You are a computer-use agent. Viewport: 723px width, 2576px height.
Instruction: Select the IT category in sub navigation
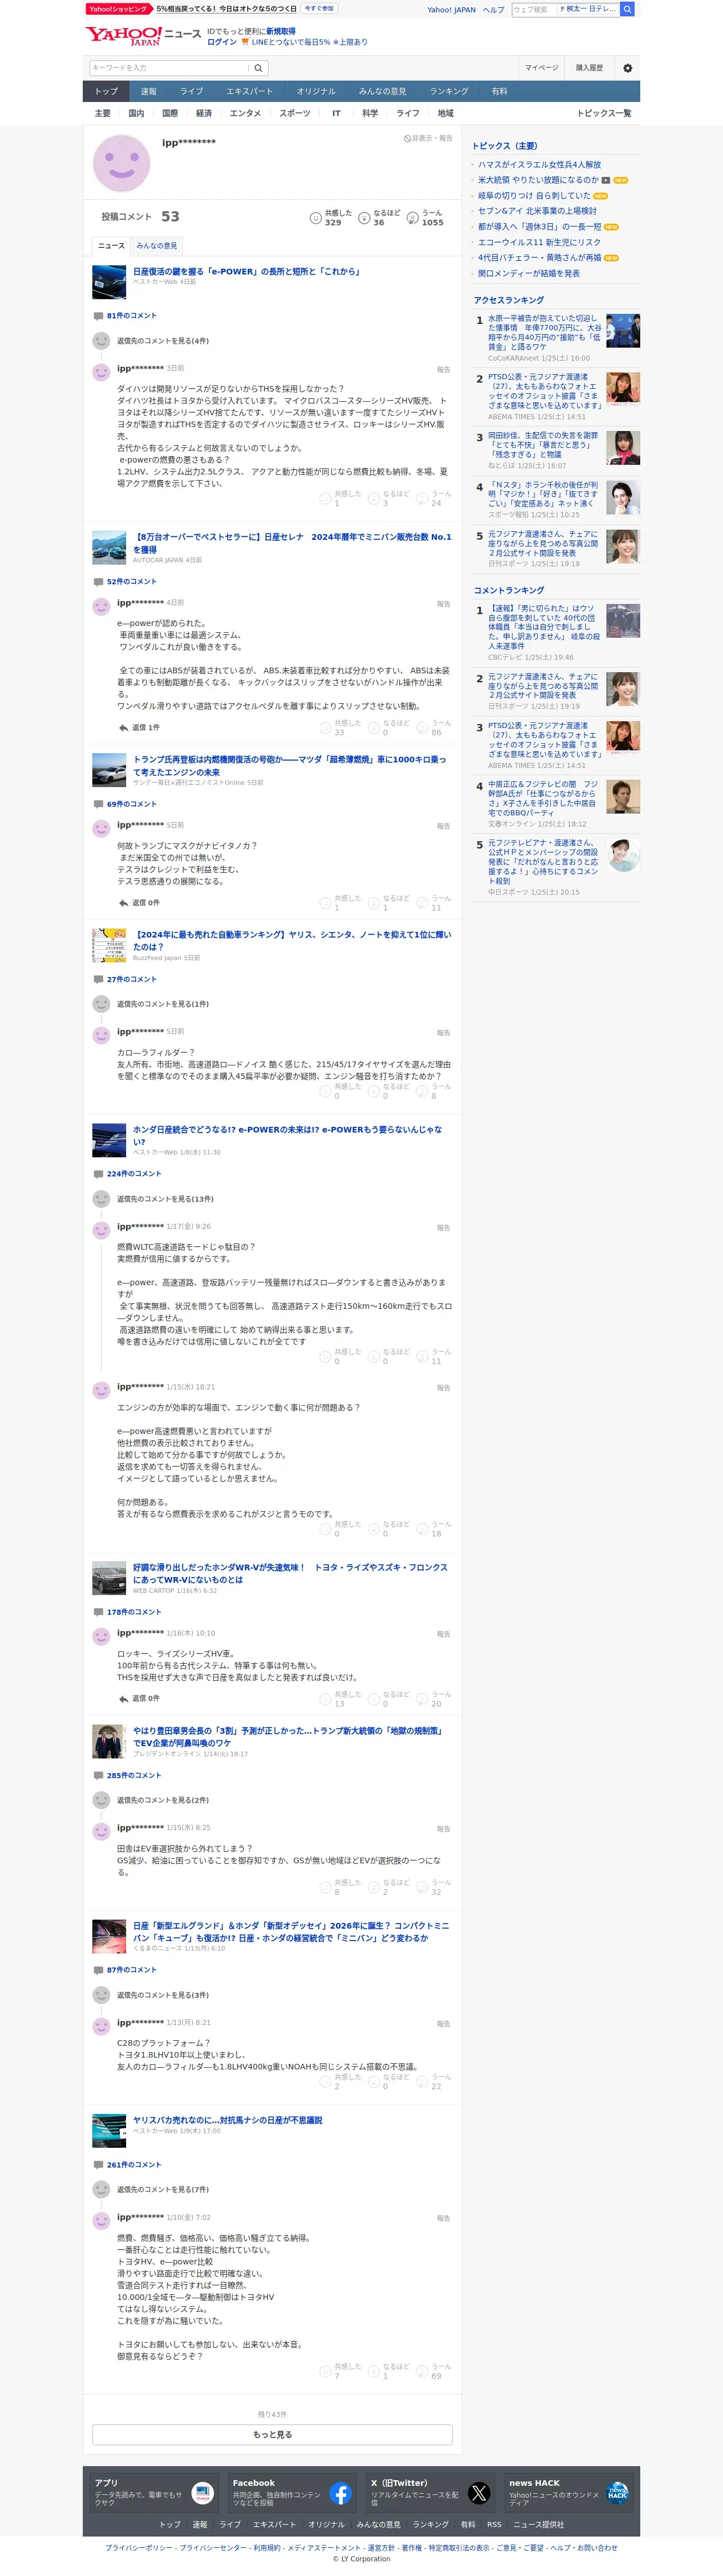tap(336, 113)
